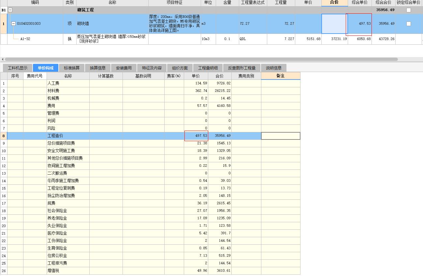The width and height of the screenshot is (423, 276).
Task: Switch to the 组价方案 tab
Action: pyautogui.click(x=180, y=68)
